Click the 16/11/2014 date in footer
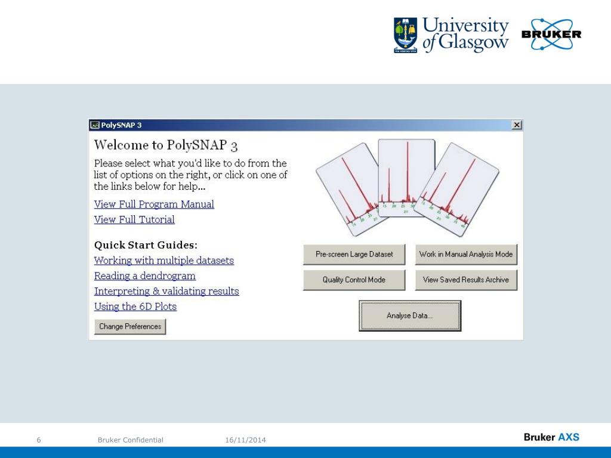 click(x=245, y=440)
